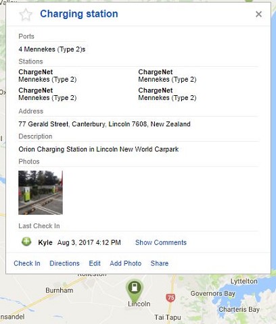
Task: Click the Check In link
Action: 27,263
